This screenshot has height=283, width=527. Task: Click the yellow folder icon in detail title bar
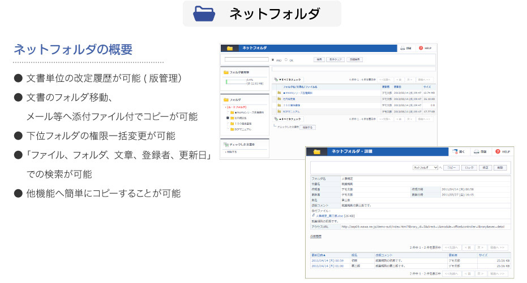pos(316,151)
